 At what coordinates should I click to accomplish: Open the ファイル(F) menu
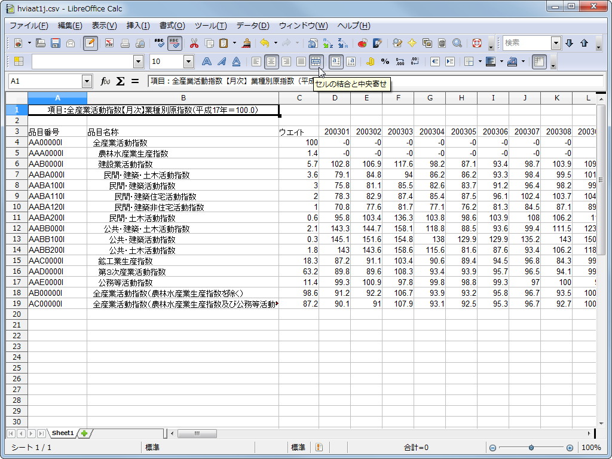tap(29, 26)
